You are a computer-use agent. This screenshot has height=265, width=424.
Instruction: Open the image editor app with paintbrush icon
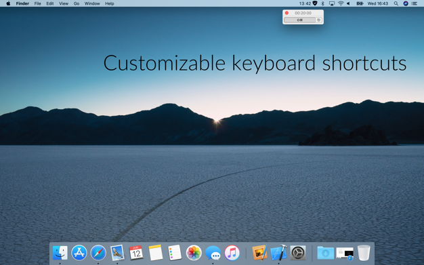click(x=259, y=253)
